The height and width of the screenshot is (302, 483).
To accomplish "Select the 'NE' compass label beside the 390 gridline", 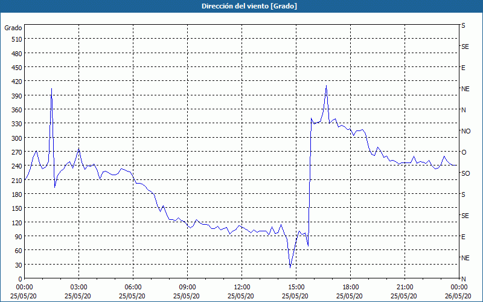I will (465, 89).
